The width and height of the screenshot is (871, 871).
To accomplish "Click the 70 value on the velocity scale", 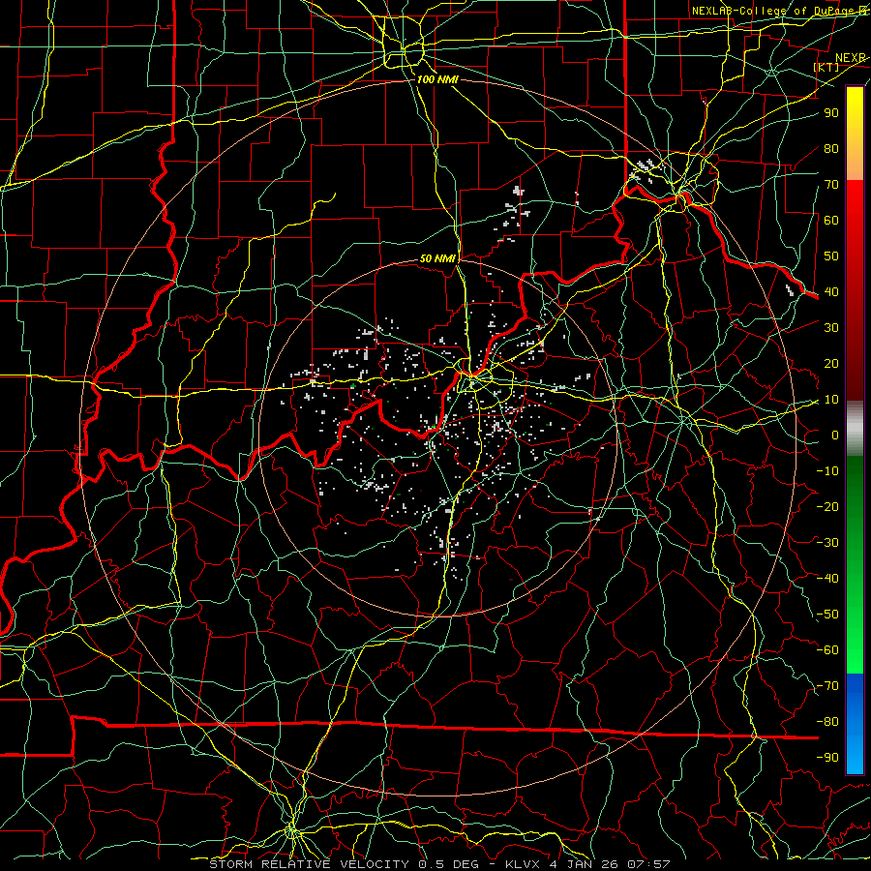I will coord(831,185).
